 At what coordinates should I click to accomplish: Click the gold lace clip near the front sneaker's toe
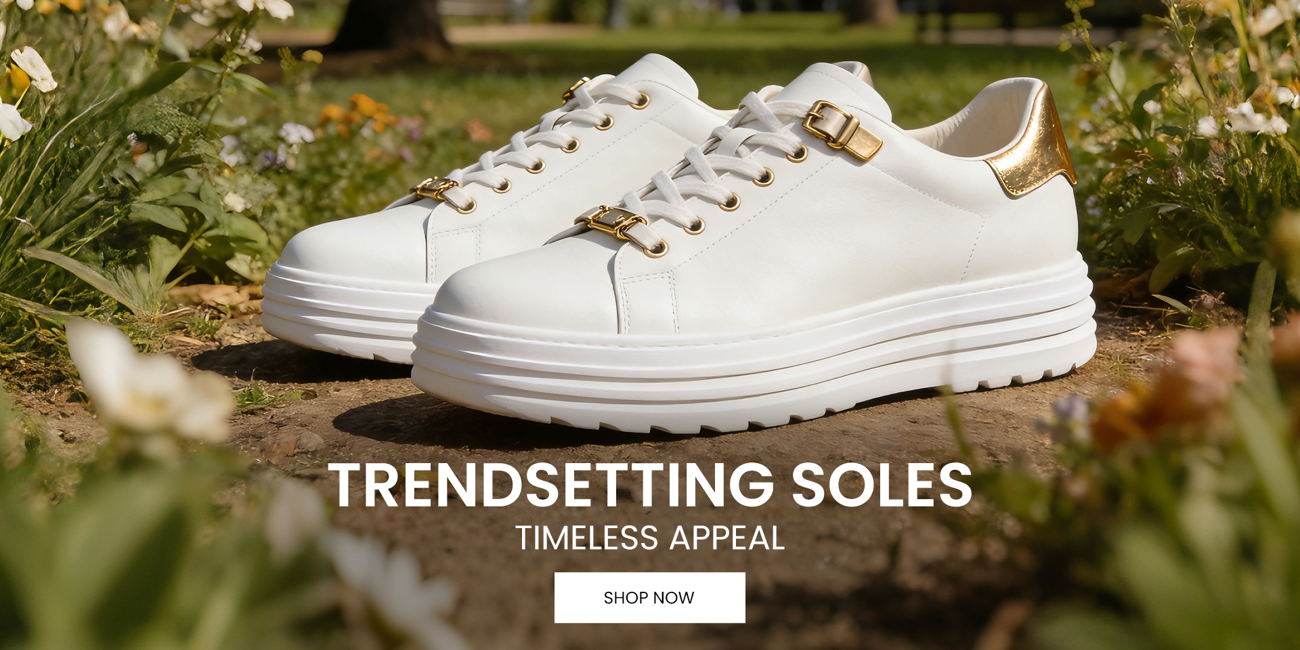click(611, 221)
